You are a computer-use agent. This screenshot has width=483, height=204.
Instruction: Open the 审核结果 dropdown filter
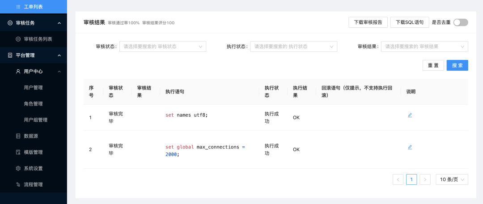(x=424, y=47)
